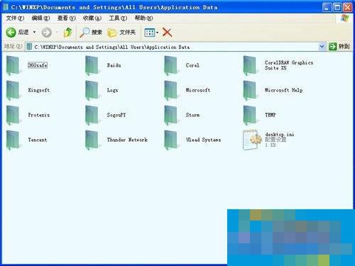Open the Back history dropdown arrow
355x266 pixels.
coord(35,32)
